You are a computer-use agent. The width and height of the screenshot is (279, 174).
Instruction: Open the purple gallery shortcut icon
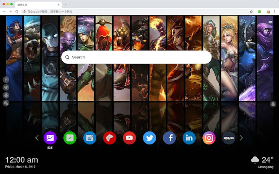pyautogui.click(x=50, y=138)
